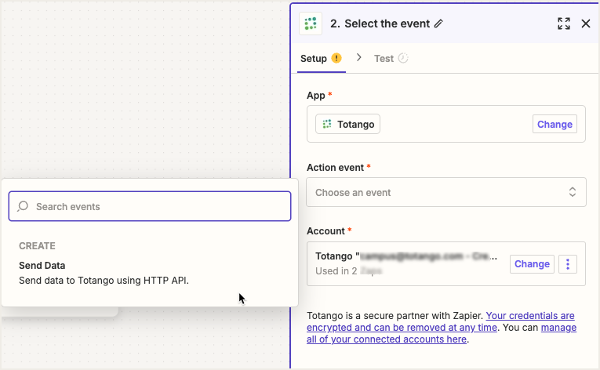Click the CREATE section heading
The image size is (600, 370).
(37, 245)
